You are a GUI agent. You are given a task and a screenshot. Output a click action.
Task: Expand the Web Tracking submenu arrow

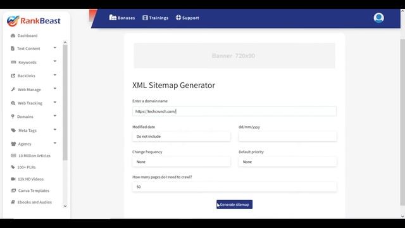(55, 103)
